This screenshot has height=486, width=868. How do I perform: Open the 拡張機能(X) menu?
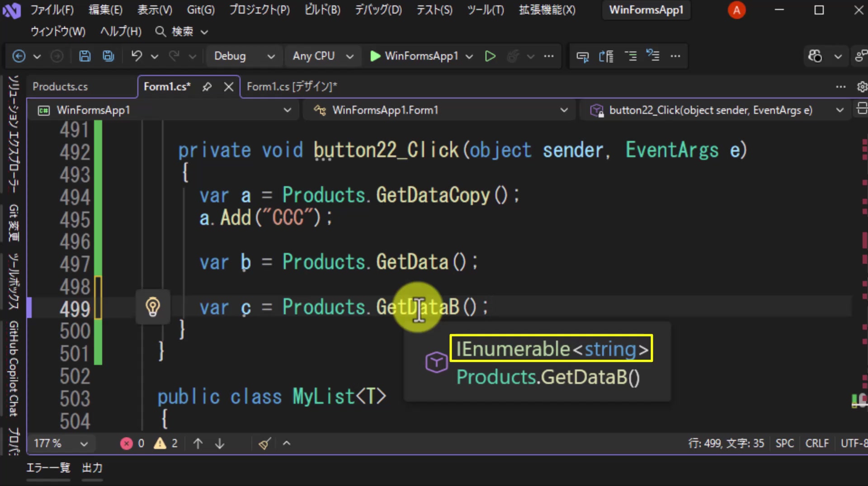click(547, 10)
